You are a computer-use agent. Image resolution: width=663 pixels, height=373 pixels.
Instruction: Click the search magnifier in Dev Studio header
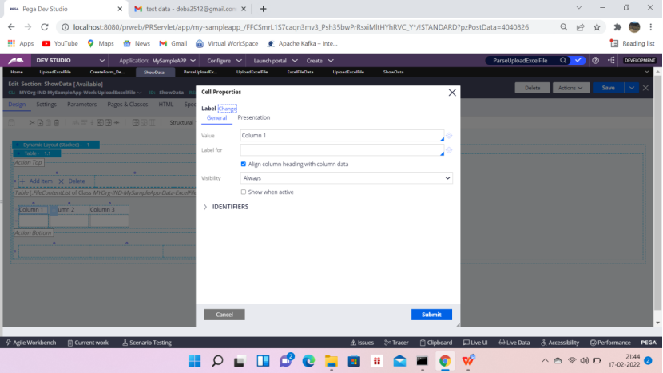563,61
